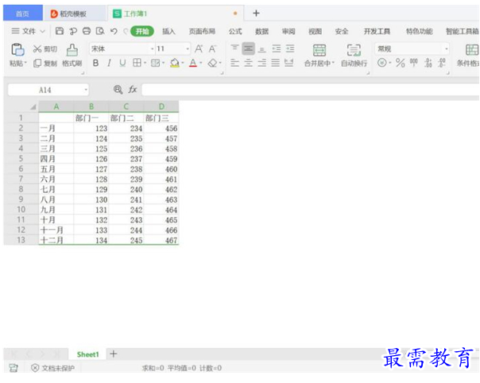Expand the Paste options arrow
The image size is (480, 383).
[x=25, y=63]
